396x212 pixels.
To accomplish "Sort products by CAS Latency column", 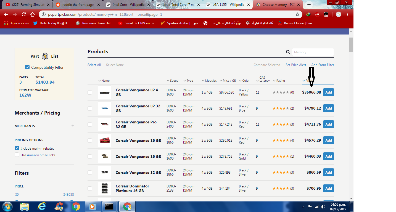I will 263,79.
